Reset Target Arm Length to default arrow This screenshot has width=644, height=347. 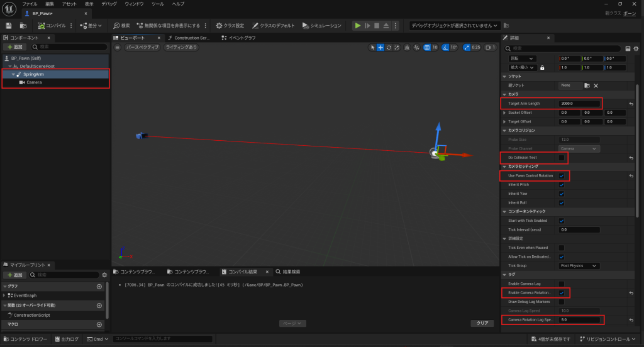click(631, 104)
